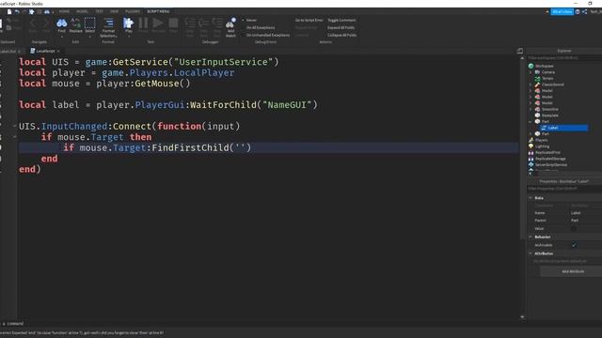Viewport: 602px width, 338px height.
Task: Open the TEST ribbon tab
Action: pos(99,11)
